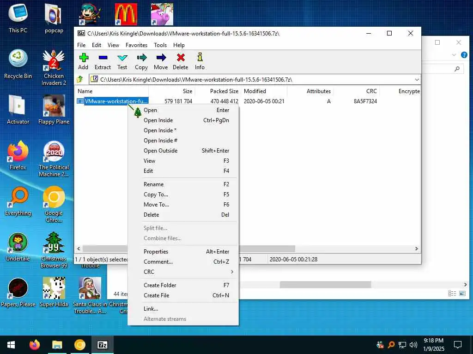Select the pink pig Santa hat icon
Viewport: 473px width, 354px height.
click(162, 14)
